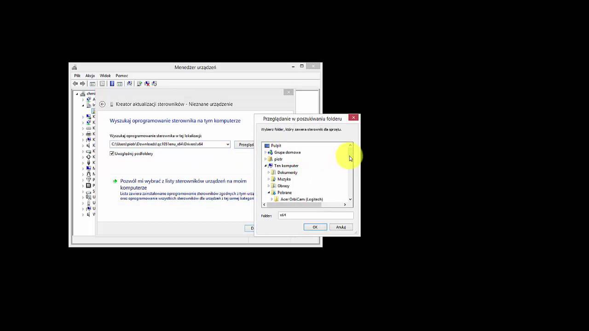Click the Scan for hardware changes icon
Viewport: 589px width, 331px height.
[x=129, y=84]
